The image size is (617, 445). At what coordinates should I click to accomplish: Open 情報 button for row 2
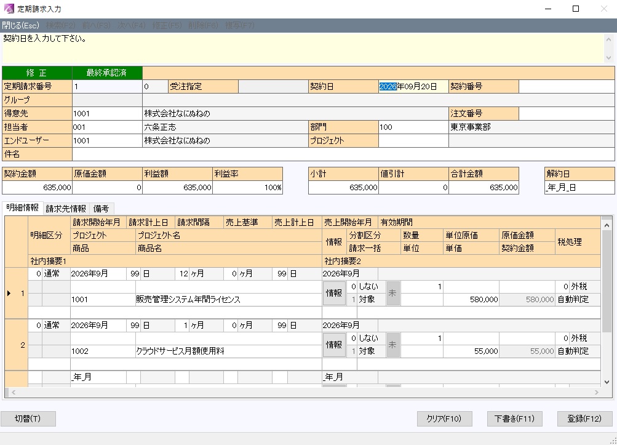coord(334,345)
